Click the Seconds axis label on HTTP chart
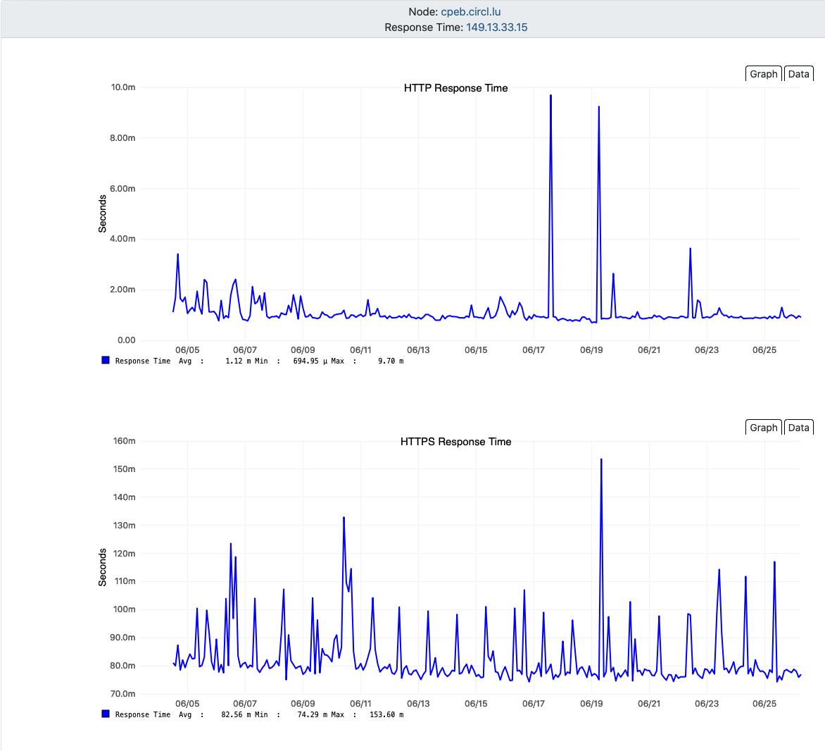Screen dimensions: 825x751 [103, 214]
